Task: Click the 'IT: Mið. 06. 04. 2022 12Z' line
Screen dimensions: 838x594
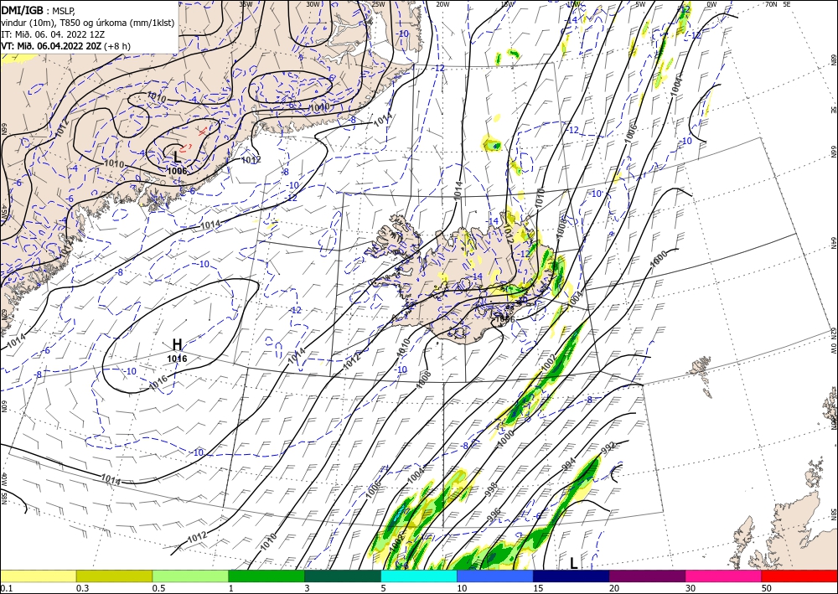Action: click(52, 34)
